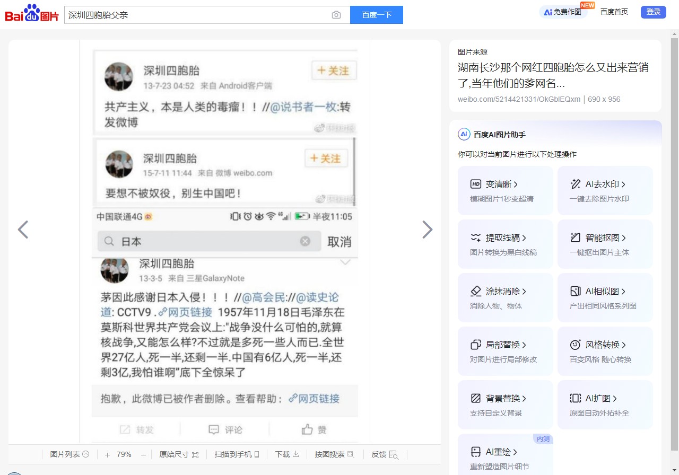679x475 pixels.
Task: Click 下载 to download the image
Action: pos(287,454)
